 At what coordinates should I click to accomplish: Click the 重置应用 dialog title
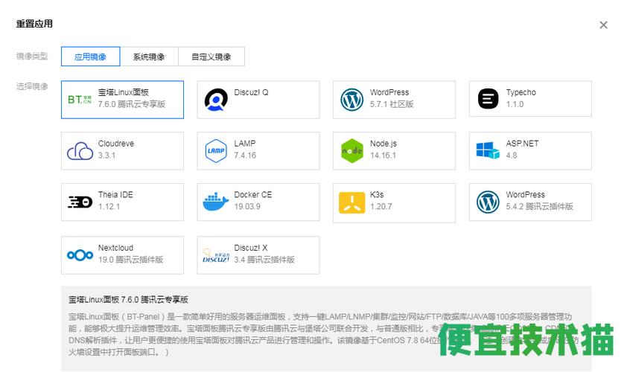pos(34,24)
